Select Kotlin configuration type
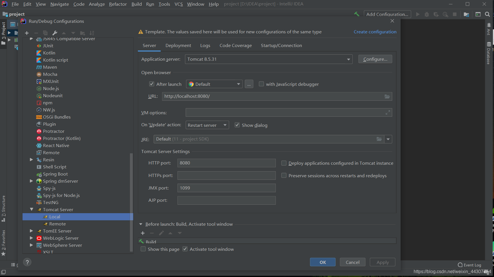 [49, 53]
